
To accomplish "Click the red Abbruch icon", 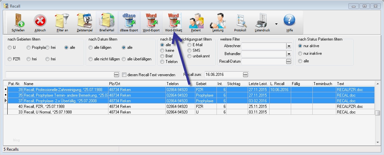I will coord(40,21).
